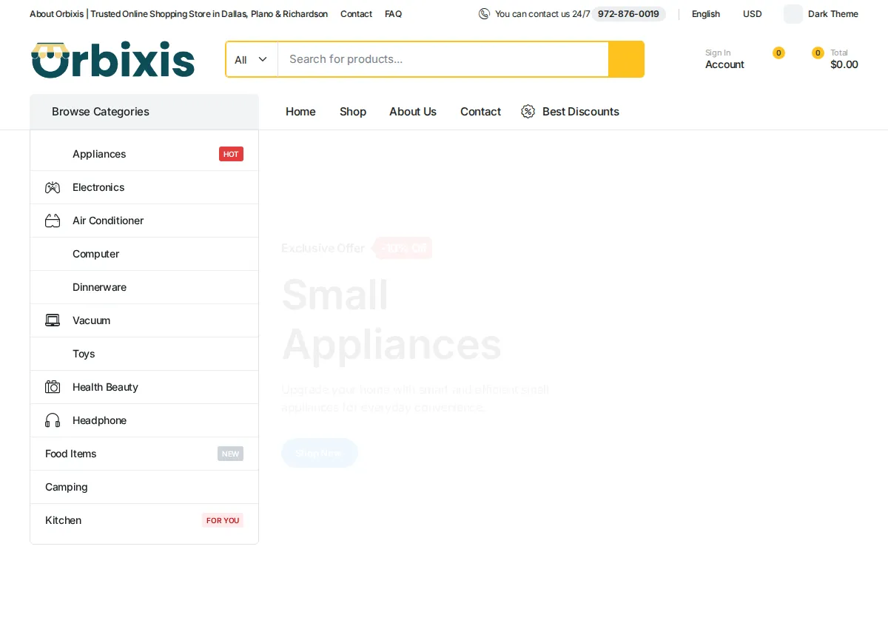Select the Air Conditioner category
The image size is (888, 629).
pos(144,221)
